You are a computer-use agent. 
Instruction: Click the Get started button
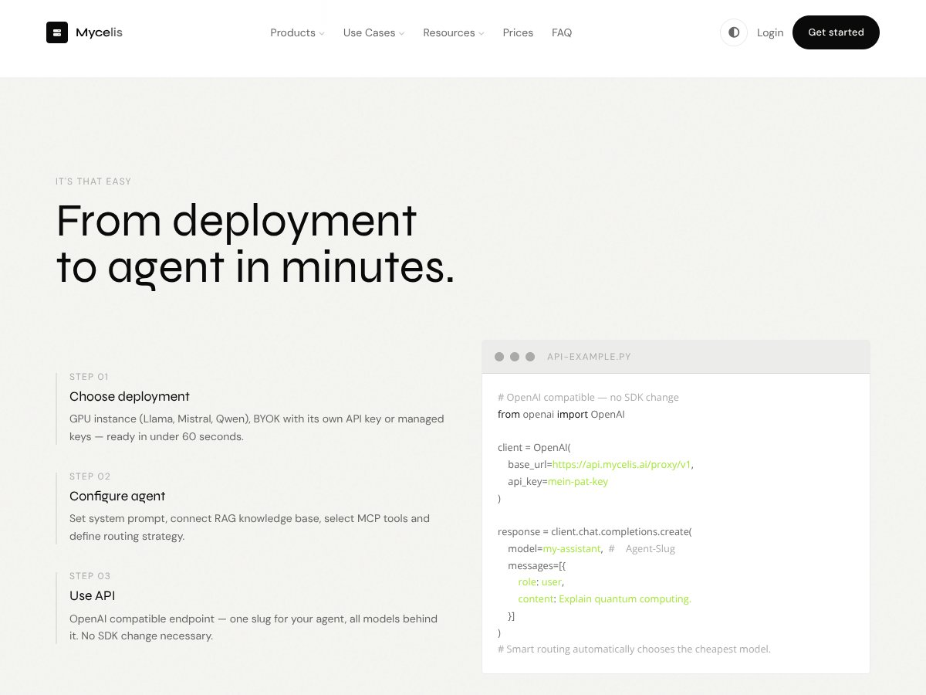[836, 32]
